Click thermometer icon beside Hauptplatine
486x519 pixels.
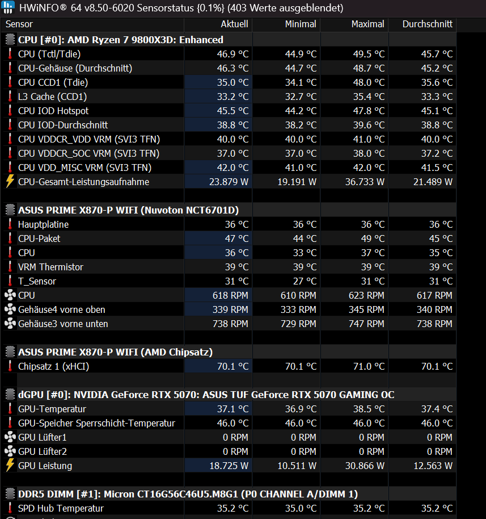pos(10,224)
